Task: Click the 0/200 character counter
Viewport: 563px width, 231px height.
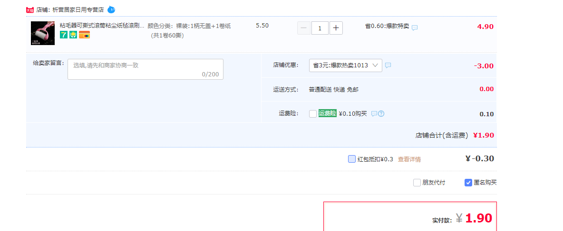Action: point(210,74)
